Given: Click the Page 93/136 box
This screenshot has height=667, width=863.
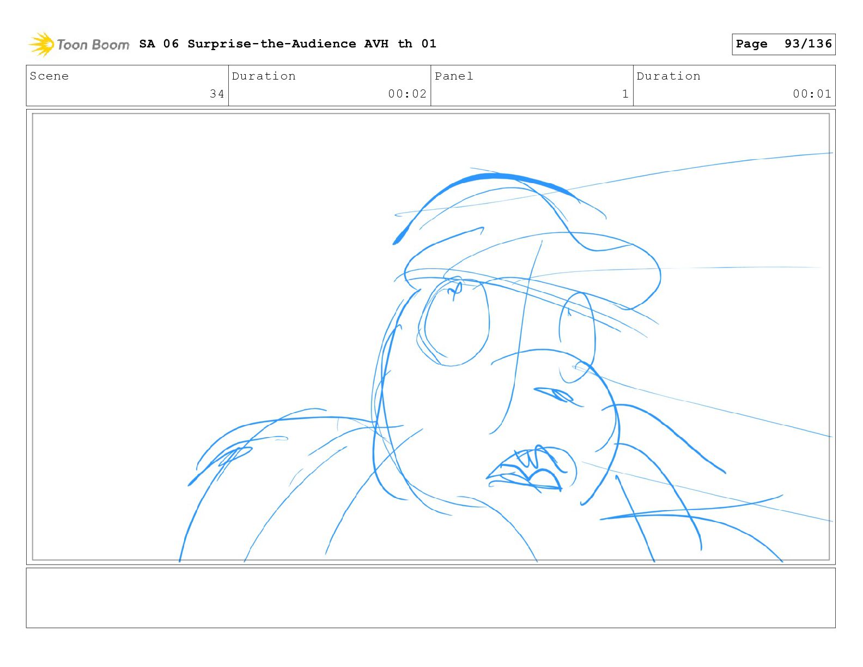Looking at the screenshot, I should coord(783,44).
